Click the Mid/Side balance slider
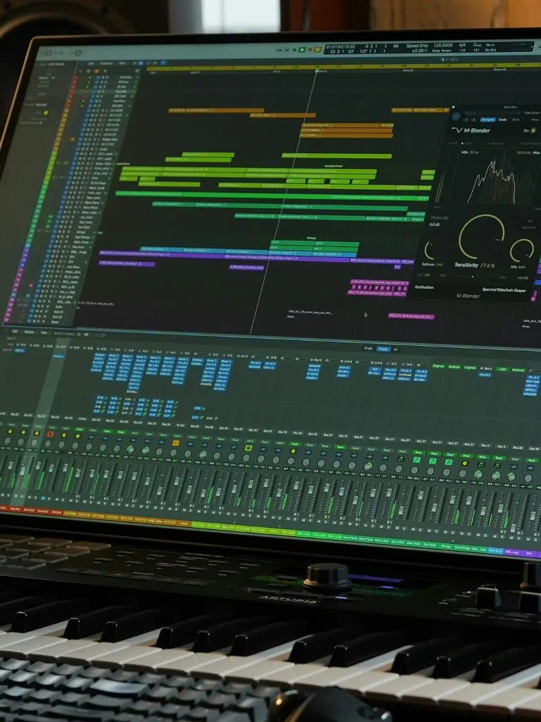 tap(472, 276)
